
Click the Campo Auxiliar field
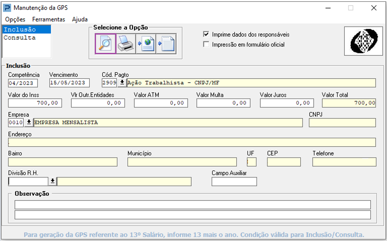[234, 181]
